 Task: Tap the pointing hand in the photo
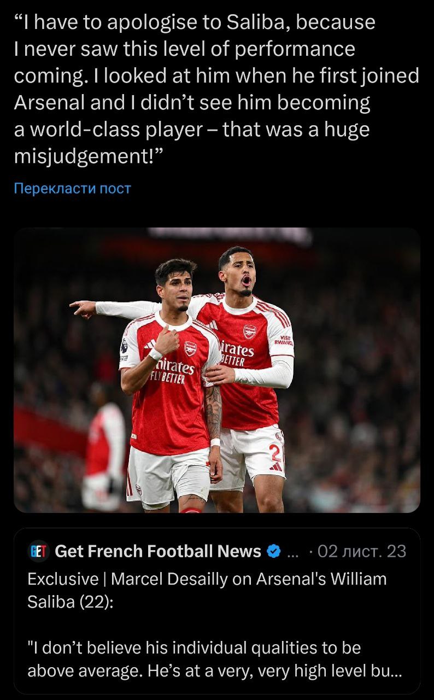coord(84,309)
